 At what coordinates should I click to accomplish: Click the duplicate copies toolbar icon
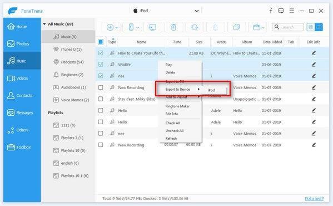point(236,27)
